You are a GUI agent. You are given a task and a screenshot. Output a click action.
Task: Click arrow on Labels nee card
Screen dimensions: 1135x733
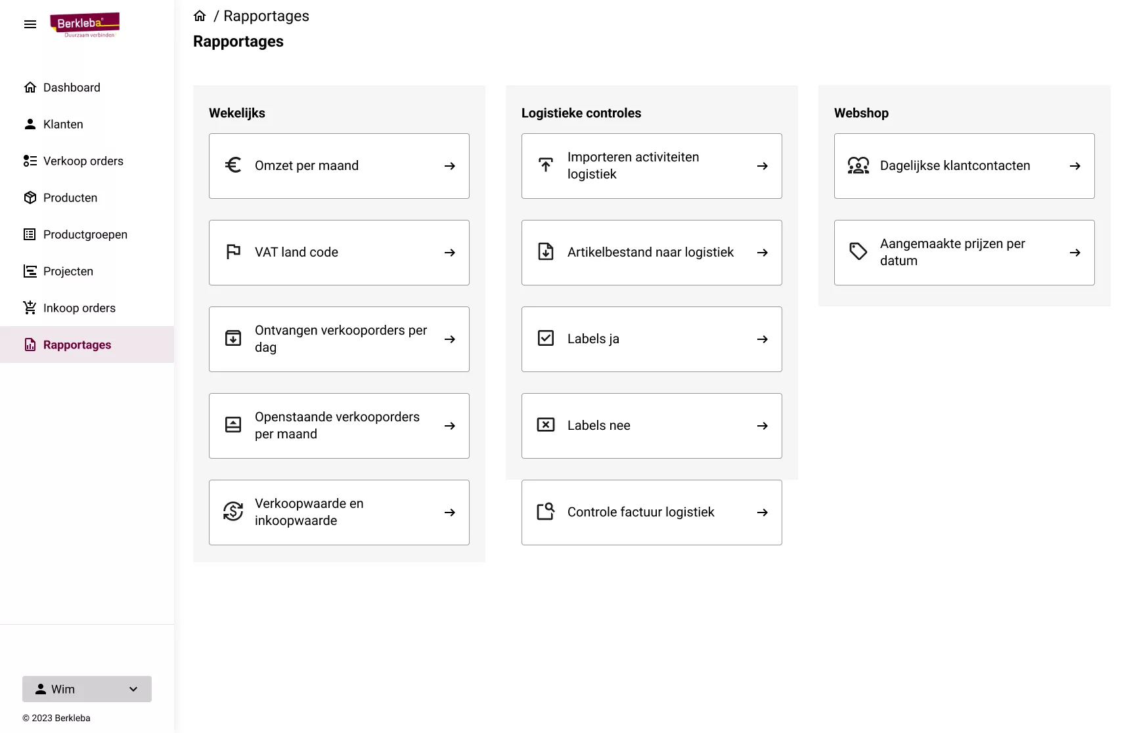point(763,426)
